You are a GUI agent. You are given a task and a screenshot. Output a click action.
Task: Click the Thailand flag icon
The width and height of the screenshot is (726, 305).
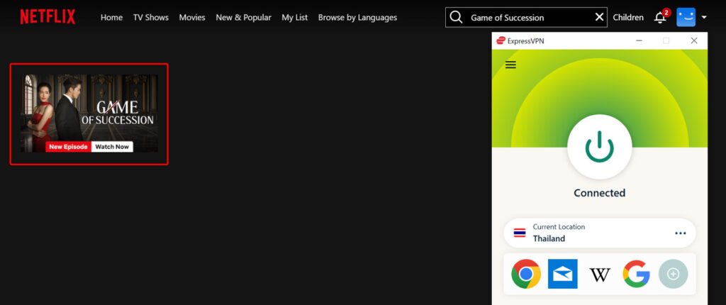point(520,233)
